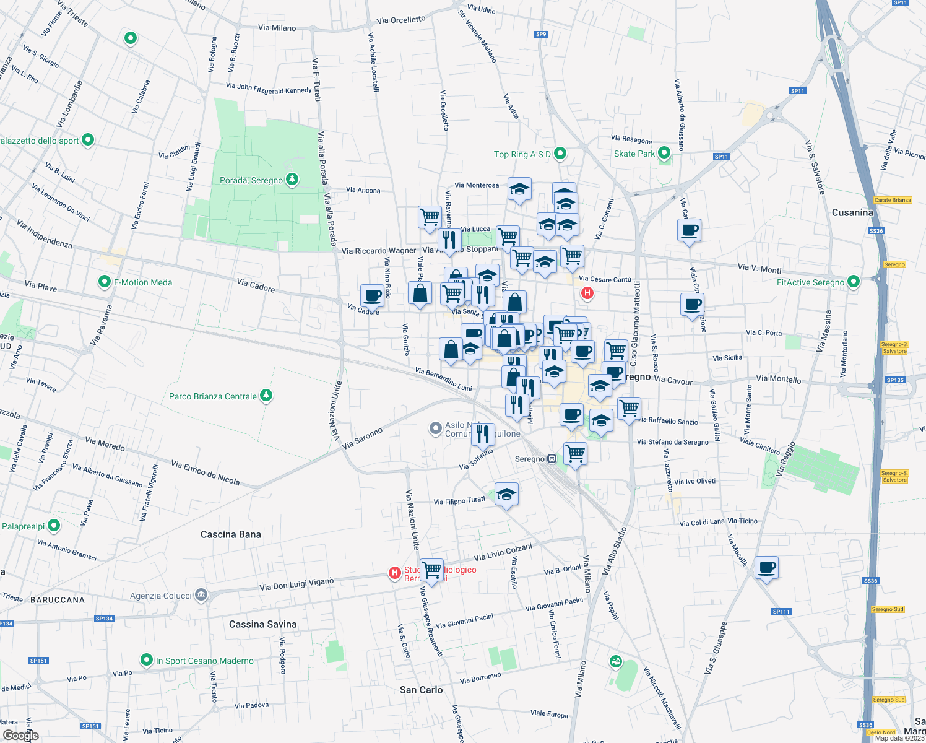This screenshot has height=743, width=926.
Task: Select the Skate Park green pin
Action: (x=664, y=153)
